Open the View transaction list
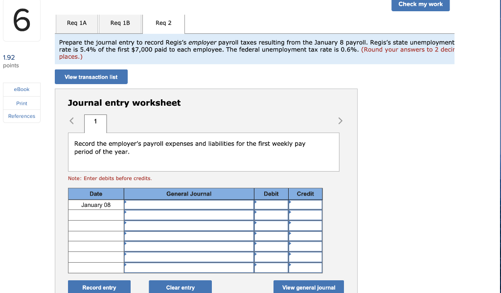501x293 pixels. (91, 77)
